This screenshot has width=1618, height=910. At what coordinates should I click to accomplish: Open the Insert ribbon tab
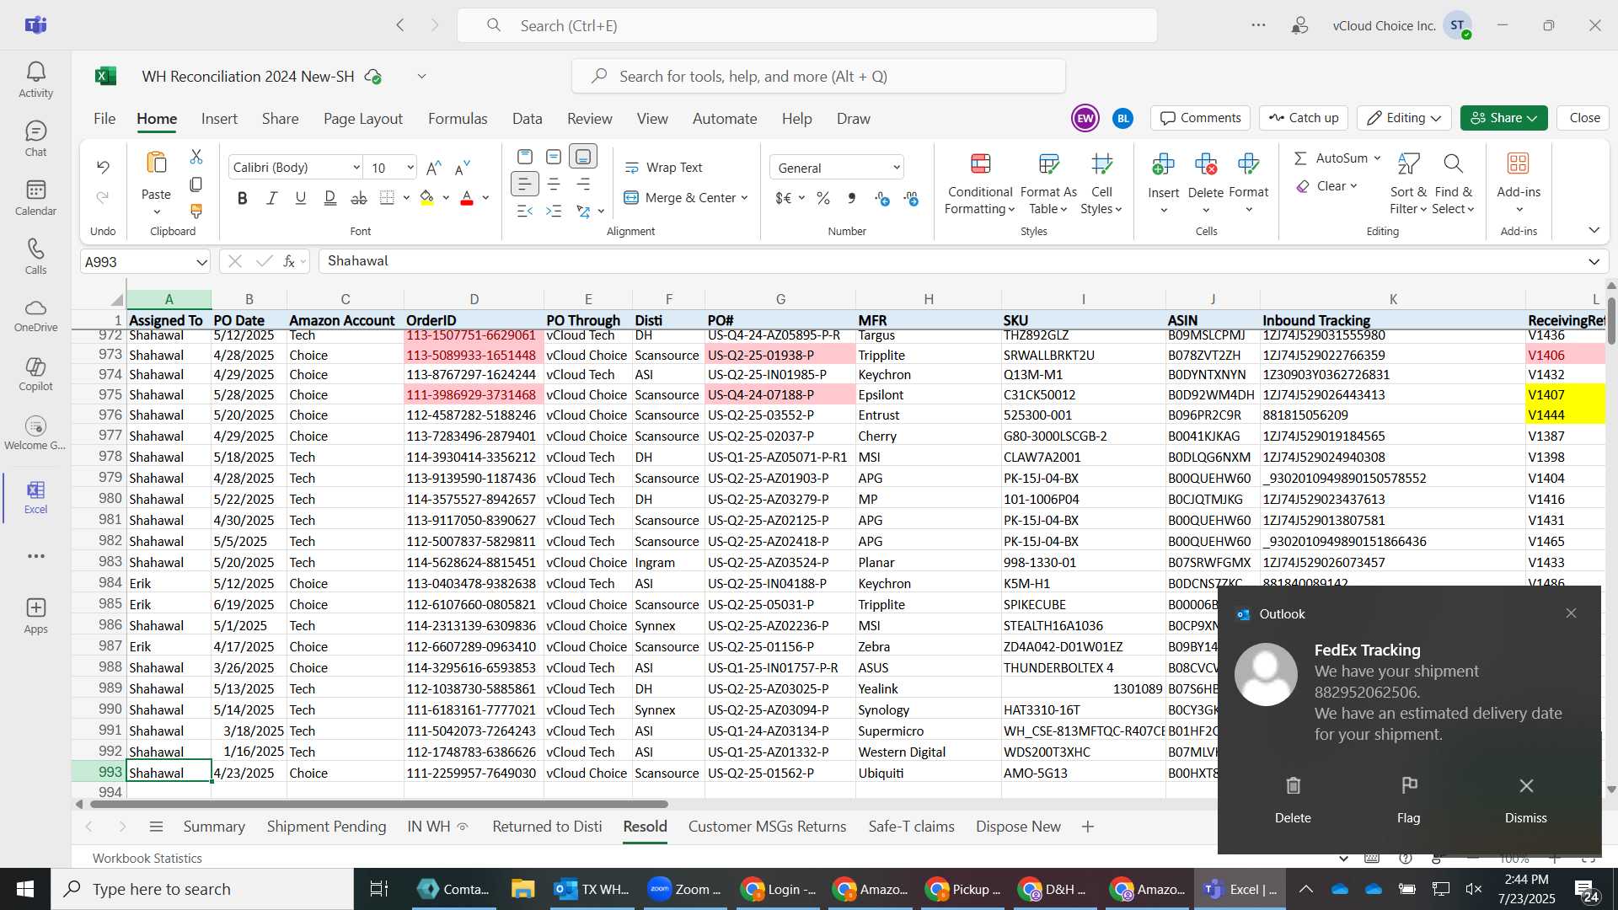(x=219, y=119)
